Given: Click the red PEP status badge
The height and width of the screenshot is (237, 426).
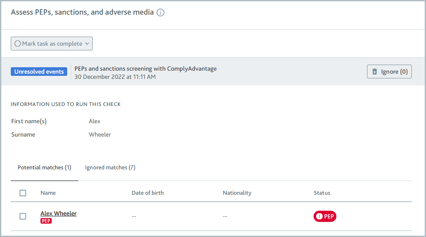Looking at the screenshot, I should [x=325, y=216].
